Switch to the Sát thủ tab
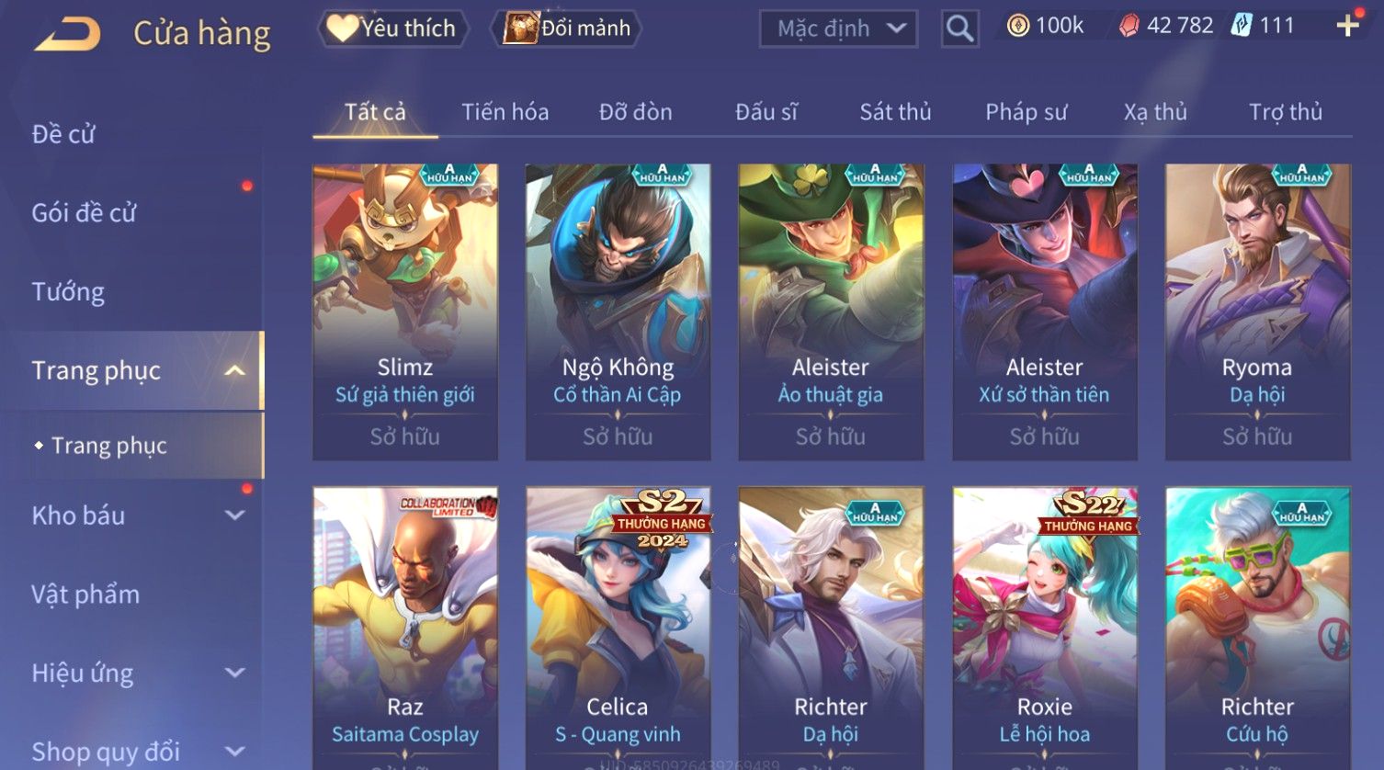1384x770 pixels. 895,112
